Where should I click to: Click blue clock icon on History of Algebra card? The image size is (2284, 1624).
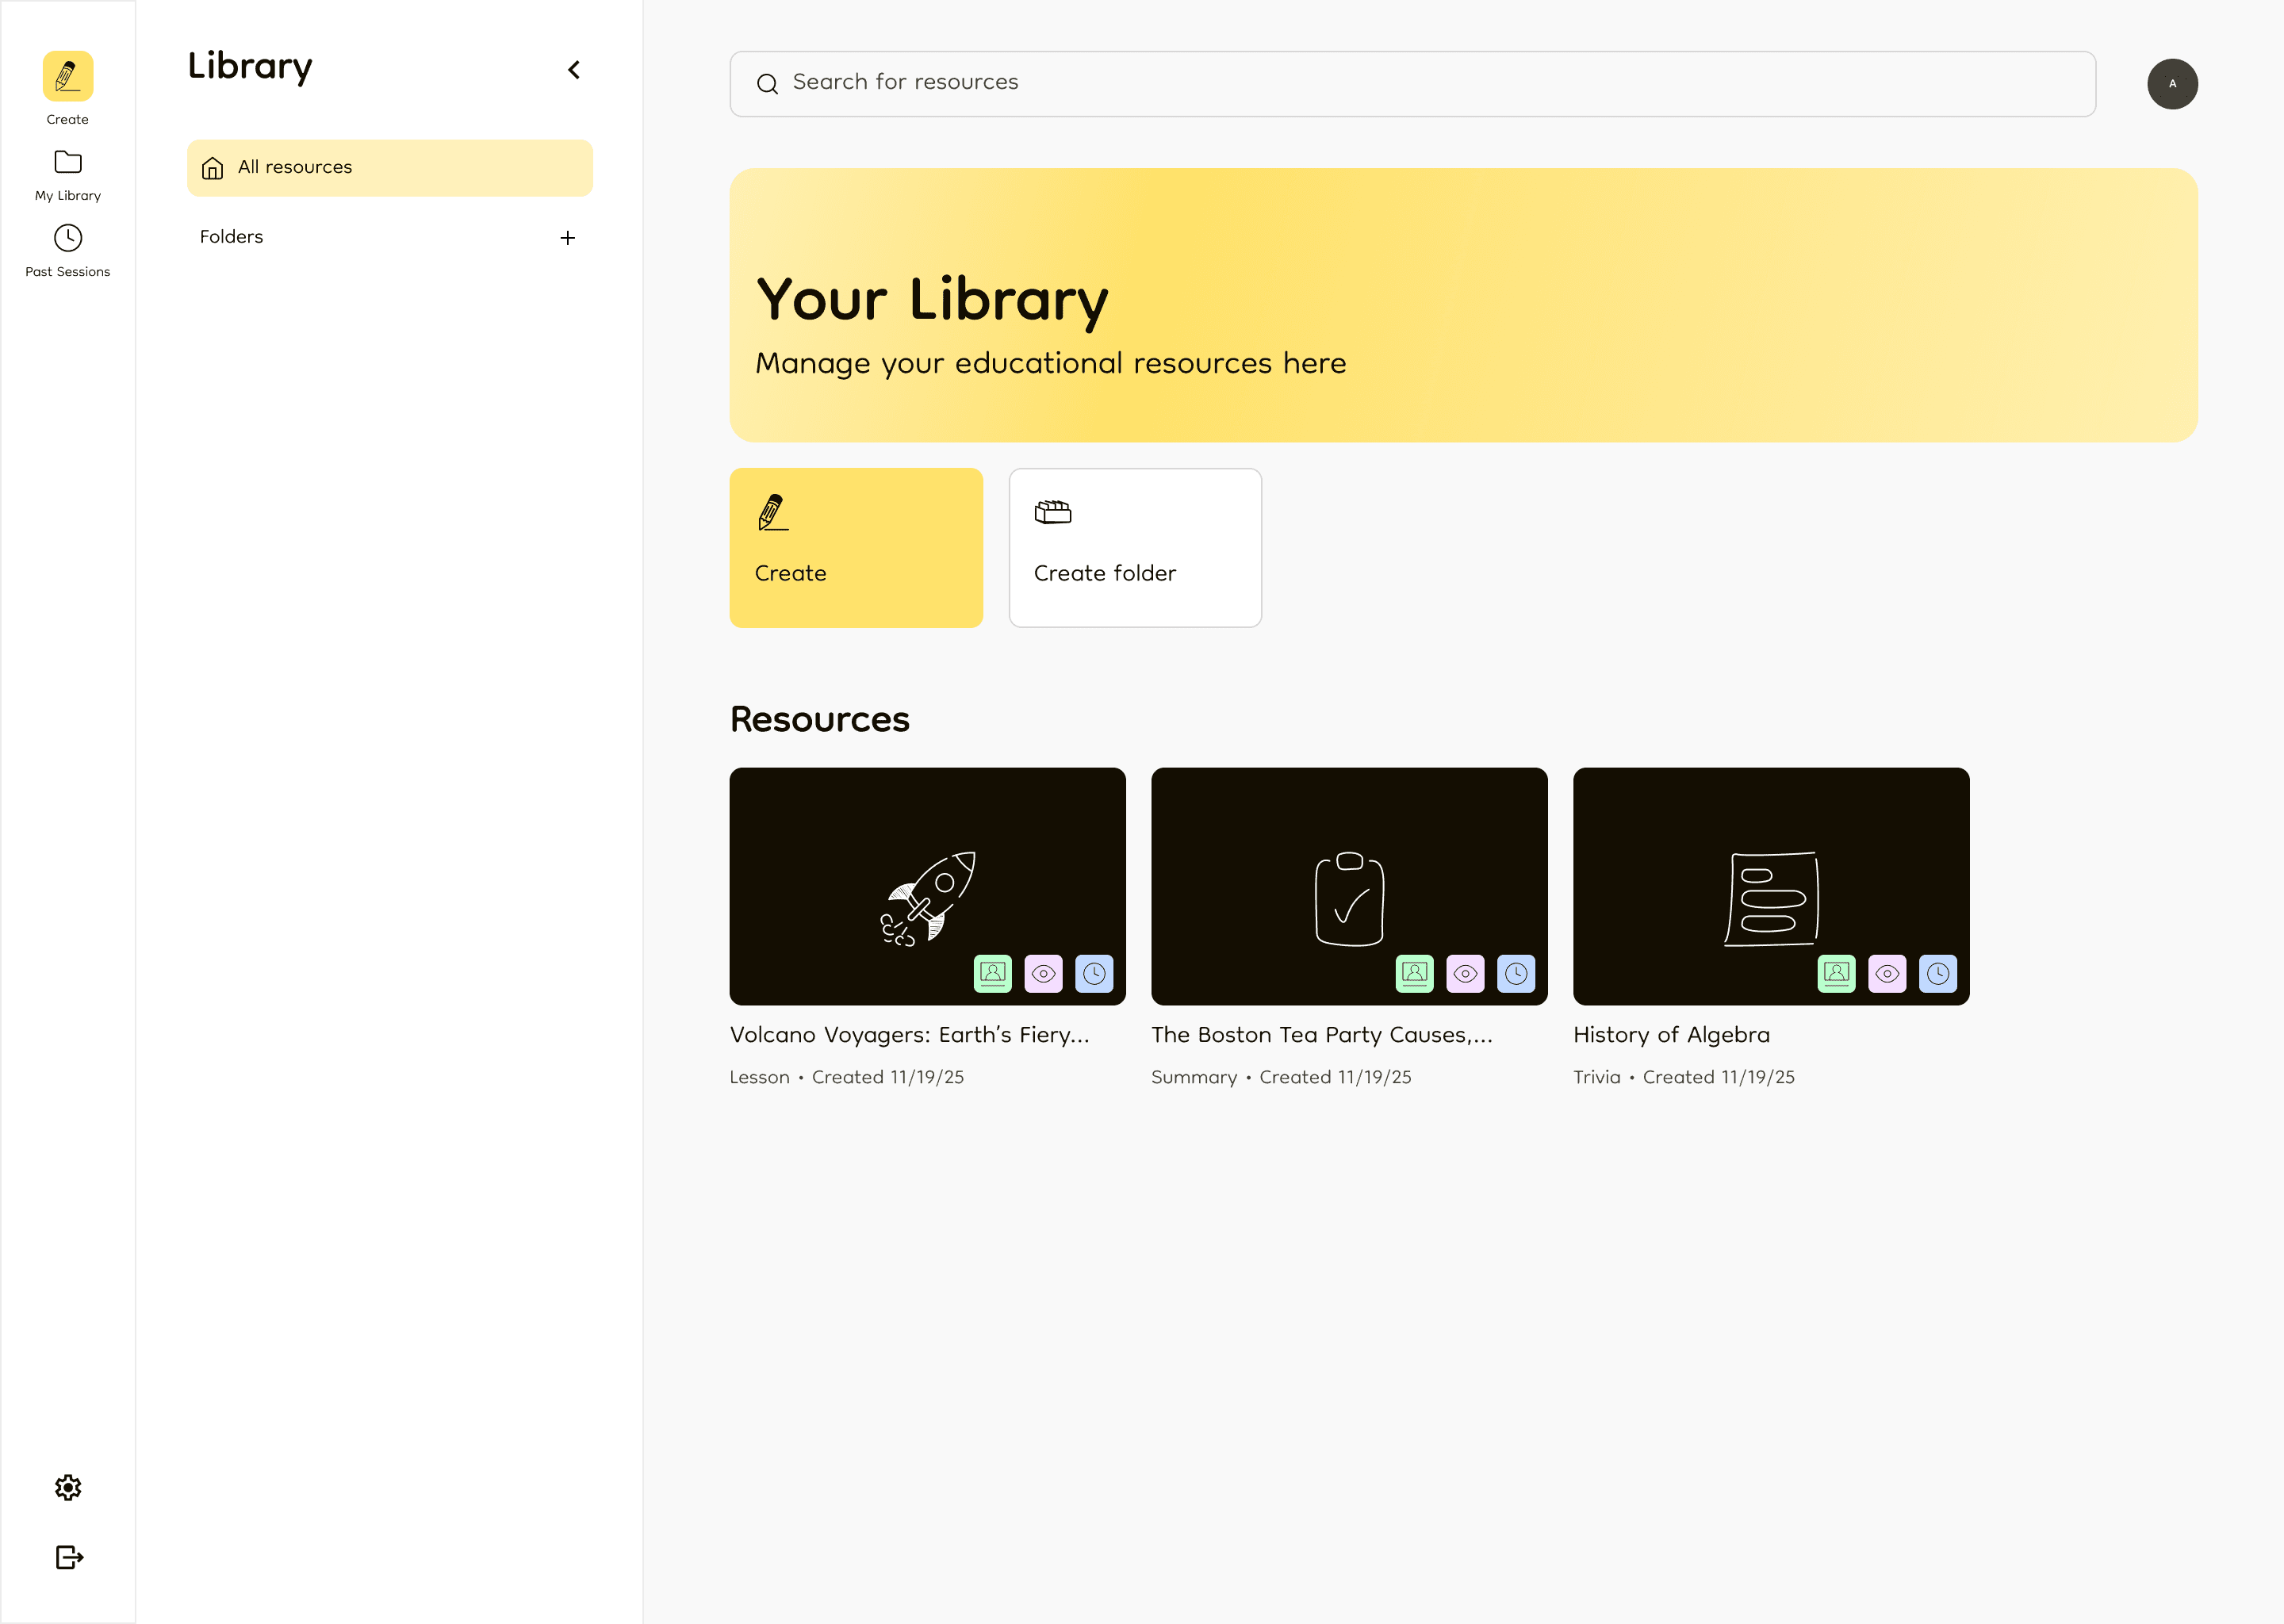click(1937, 973)
